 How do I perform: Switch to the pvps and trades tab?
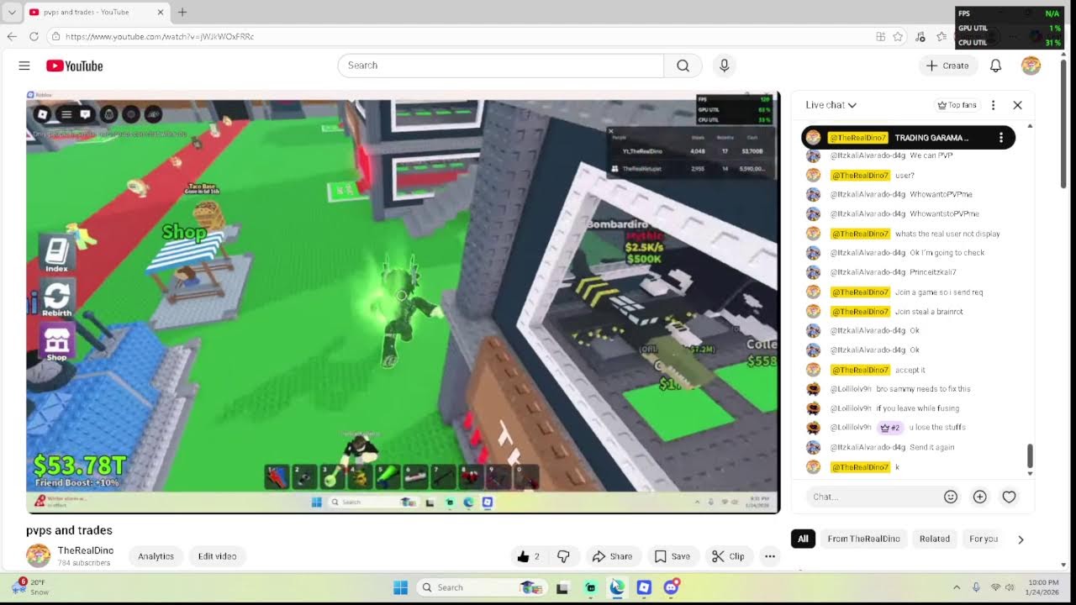pos(97,13)
